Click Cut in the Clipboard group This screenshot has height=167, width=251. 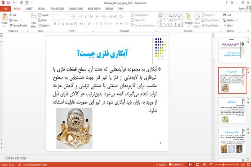13,15
